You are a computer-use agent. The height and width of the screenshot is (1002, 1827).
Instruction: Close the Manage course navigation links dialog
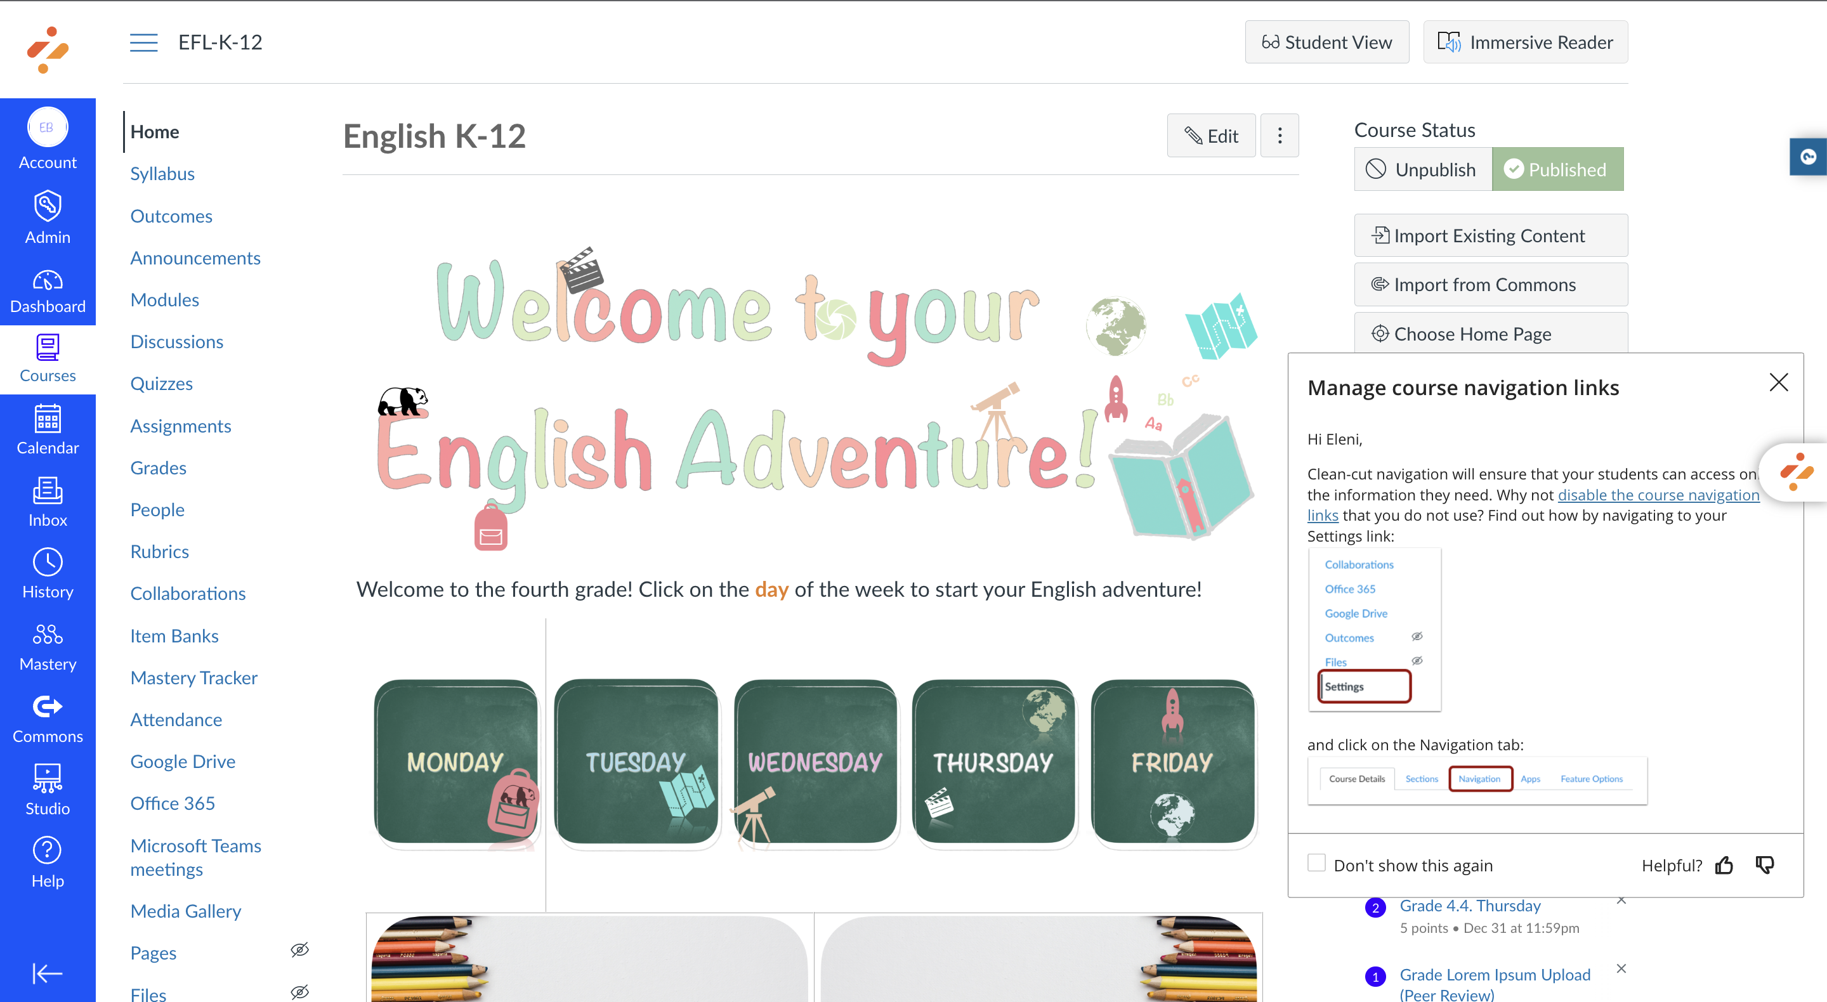point(1778,383)
